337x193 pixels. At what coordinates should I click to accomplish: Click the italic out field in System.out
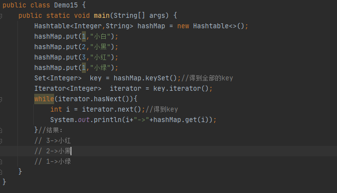point(84,120)
